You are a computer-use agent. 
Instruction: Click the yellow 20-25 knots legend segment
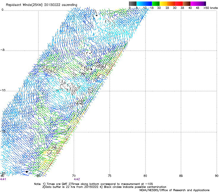[x=163, y=4]
